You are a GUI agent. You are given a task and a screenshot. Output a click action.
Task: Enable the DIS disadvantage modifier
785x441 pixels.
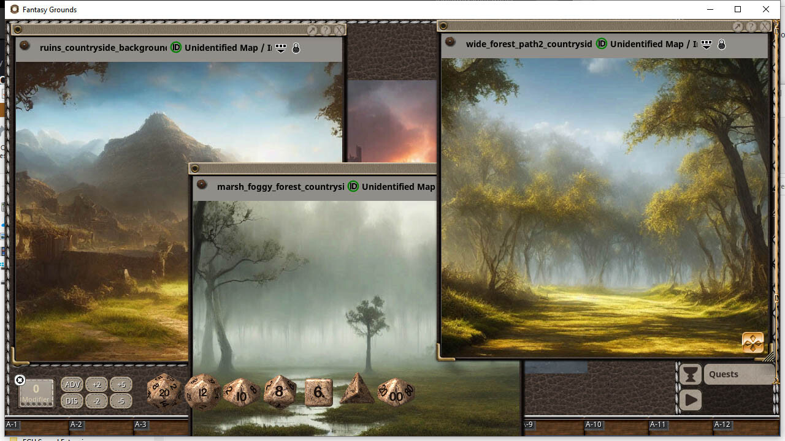coord(72,401)
